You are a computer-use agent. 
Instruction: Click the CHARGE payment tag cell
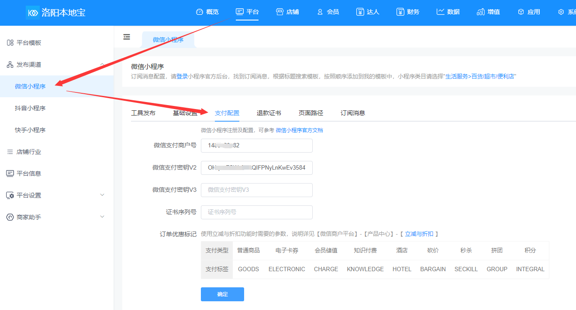pos(326,269)
